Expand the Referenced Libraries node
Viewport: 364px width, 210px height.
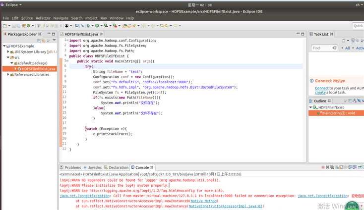(x=8, y=75)
